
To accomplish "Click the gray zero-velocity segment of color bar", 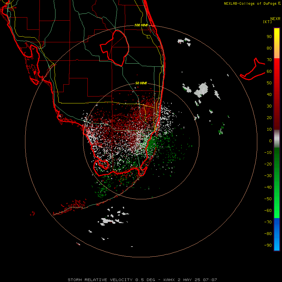I will [x=277, y=139].
